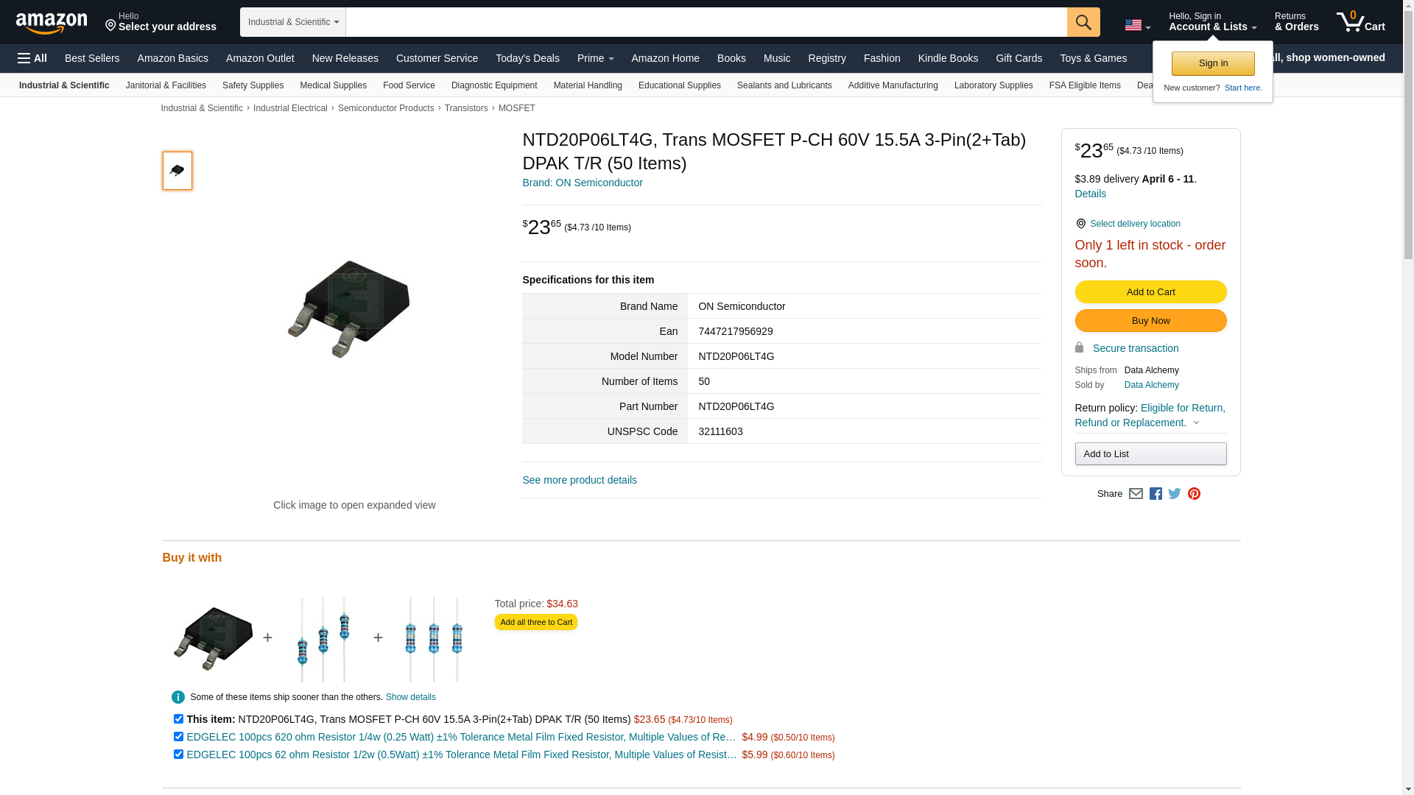Uncheck the 'This item' MOSFET checkbox
Viewport: 1414px width, 795px height.
[x=178, y=718]
